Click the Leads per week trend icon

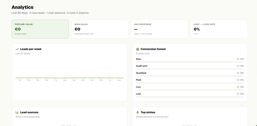click(17, 49)
